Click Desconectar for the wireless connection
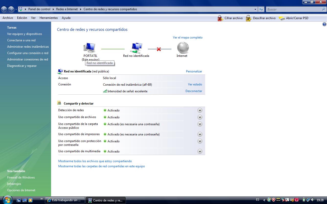 194,91
